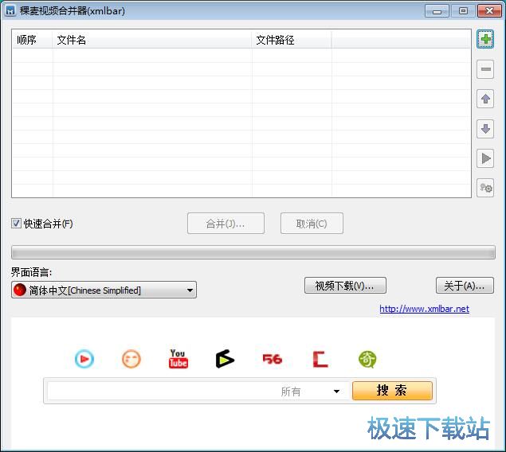506x452 pixels.
Task: Click the black and green arrow site icon
Action: tap(225, 359)
